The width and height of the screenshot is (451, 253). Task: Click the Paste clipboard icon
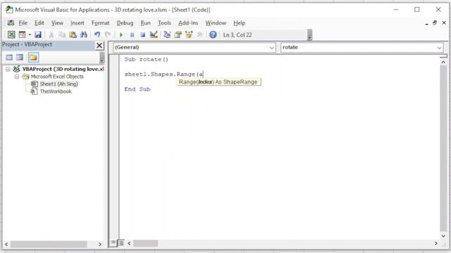pos(73,34)
